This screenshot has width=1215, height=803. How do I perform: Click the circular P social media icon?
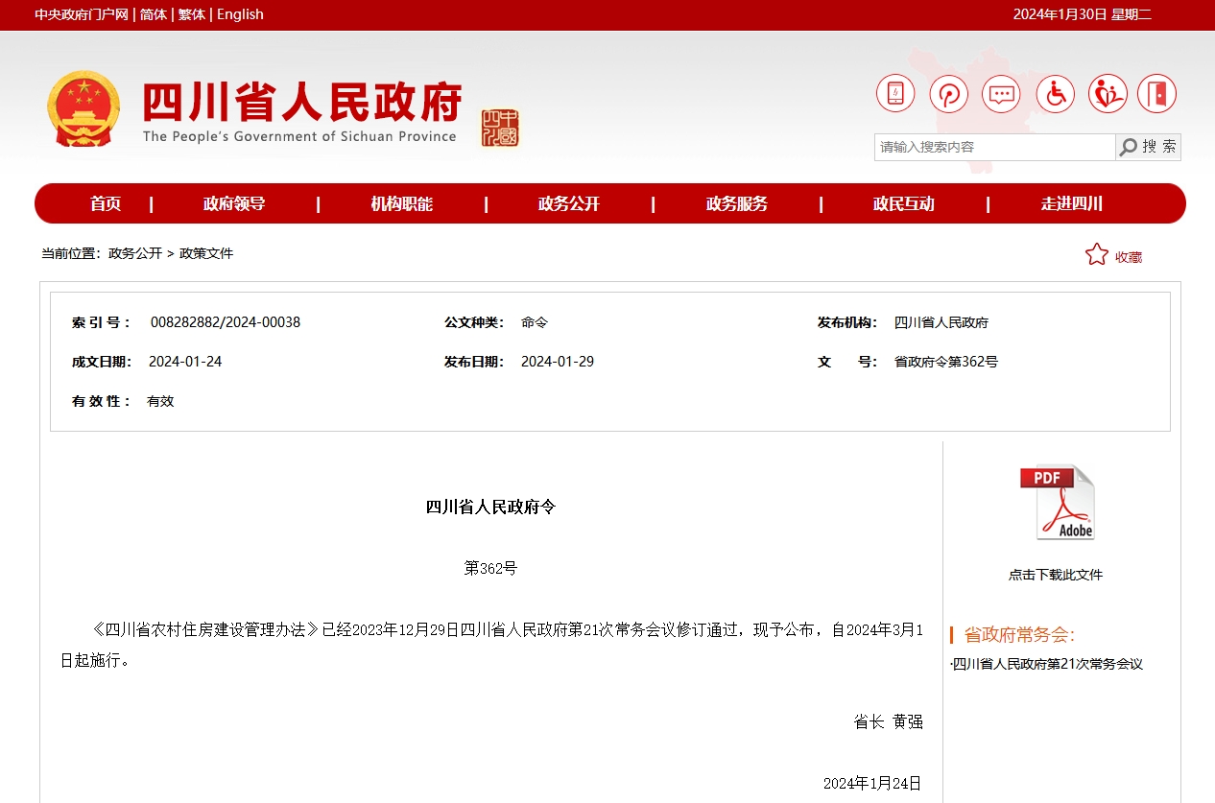pyautogui.click(x=948, y=94)
